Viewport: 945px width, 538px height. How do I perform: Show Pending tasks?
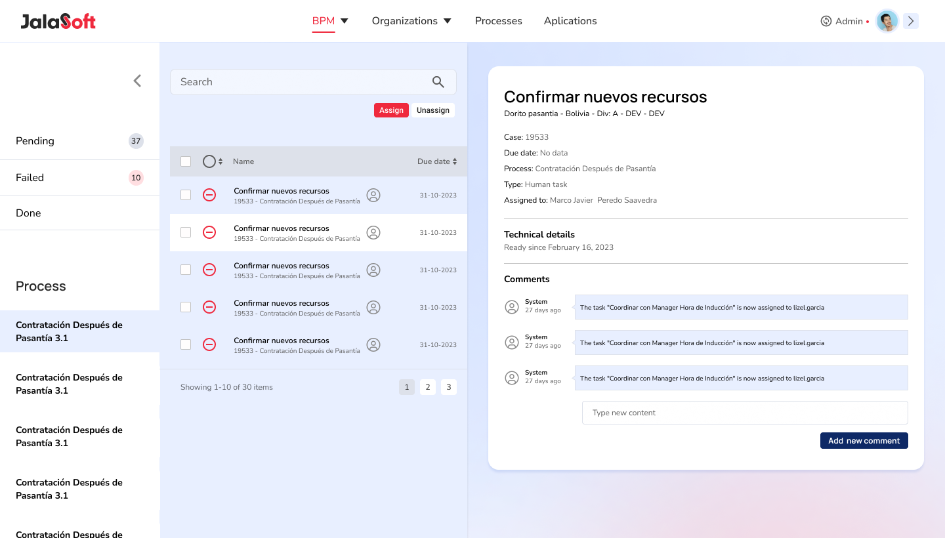pos(79,141)
